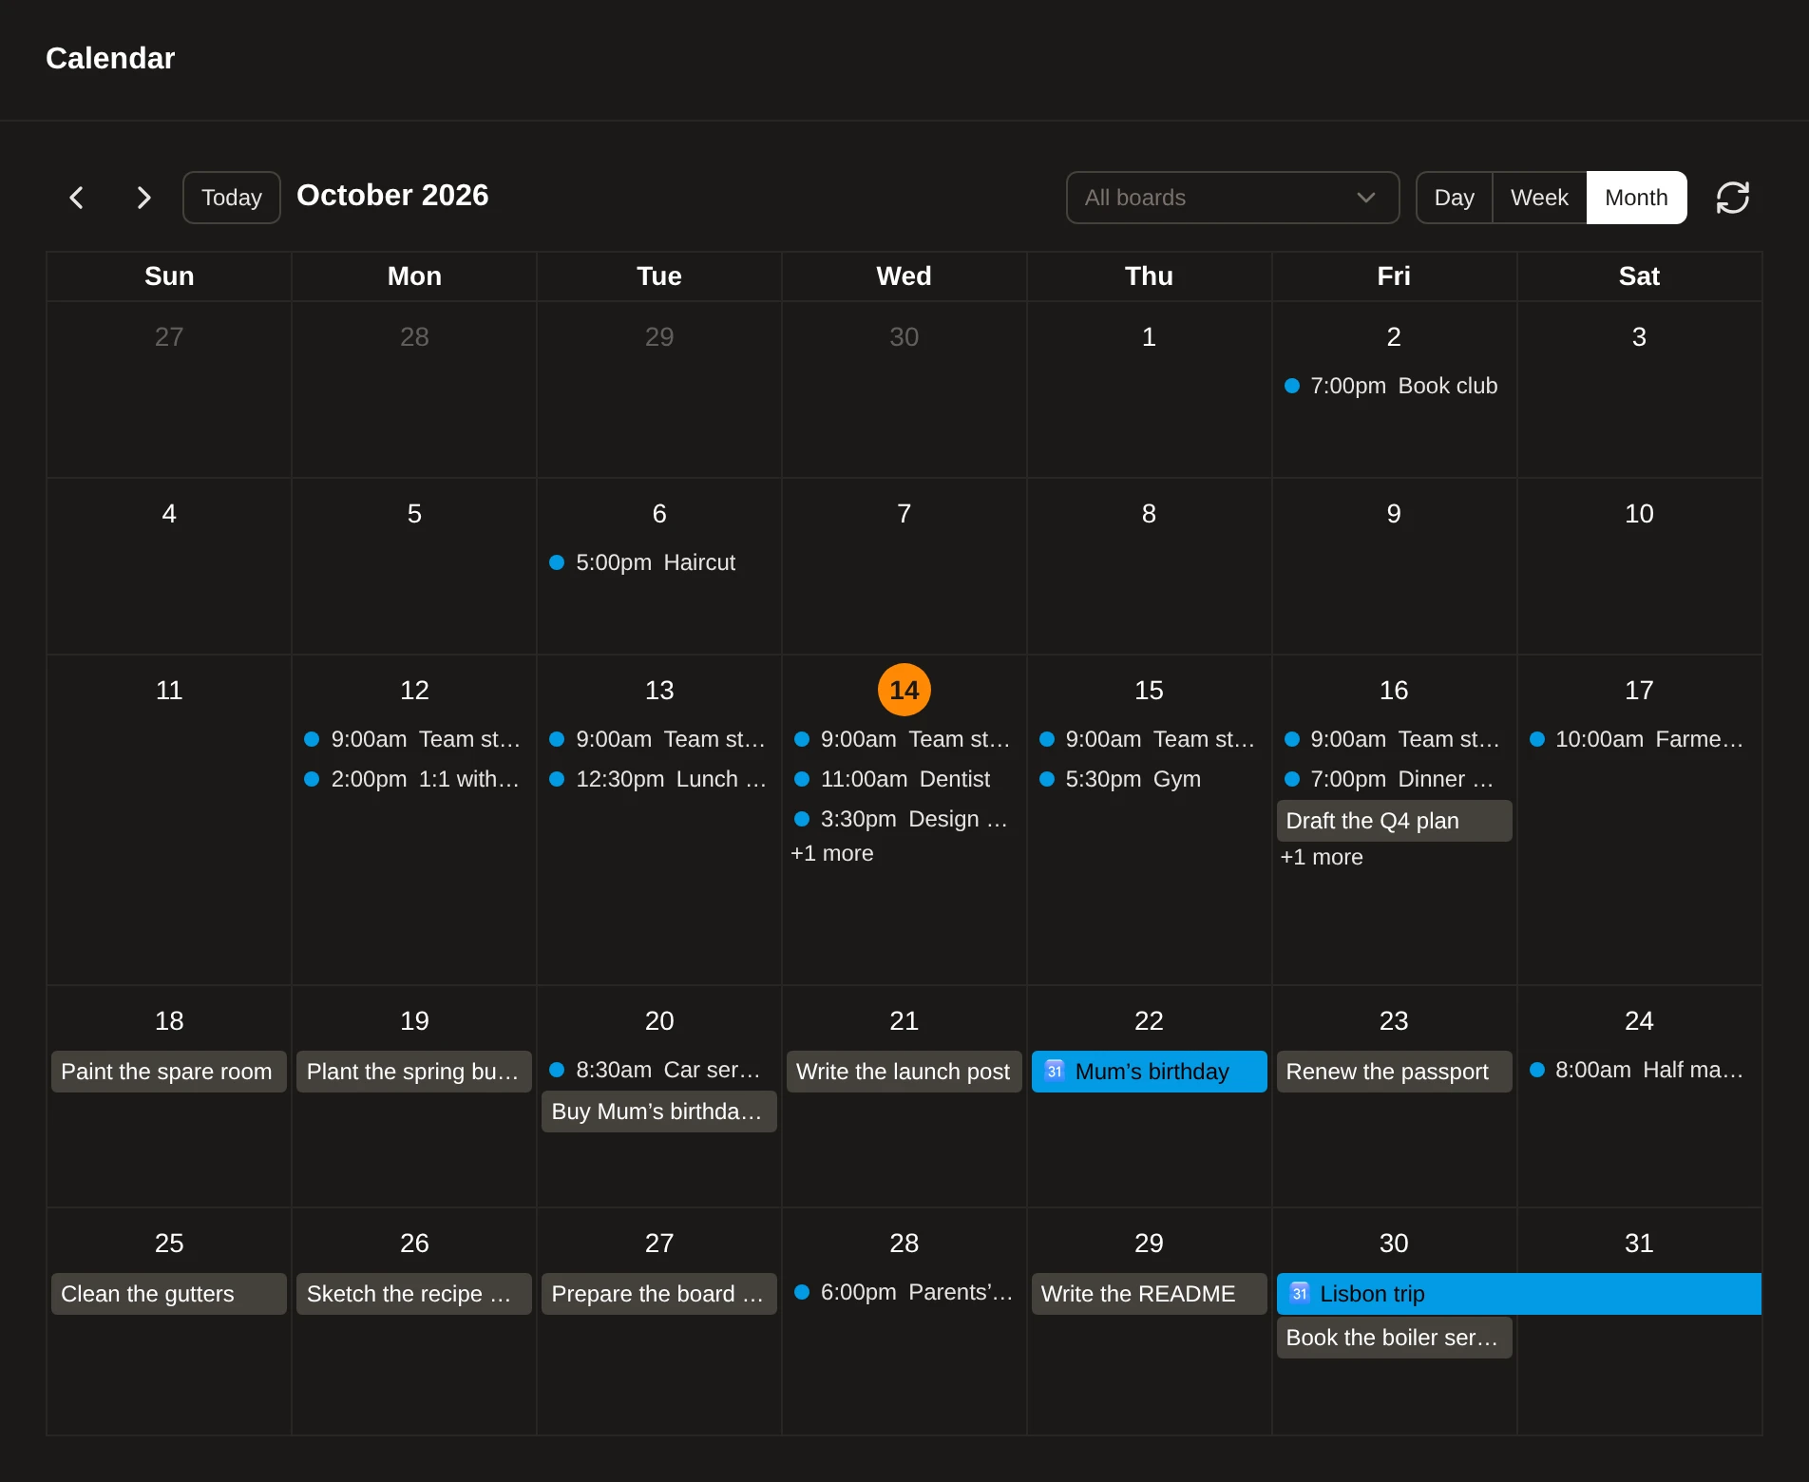The height and width of the screenshot is (1482, 1809).
Task: Open Renew the passport task
Action: 1394,1072
